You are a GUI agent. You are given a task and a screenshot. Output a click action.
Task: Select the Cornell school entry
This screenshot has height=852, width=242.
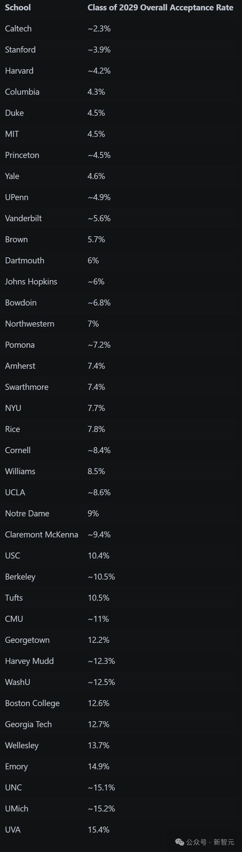point(18,450)
